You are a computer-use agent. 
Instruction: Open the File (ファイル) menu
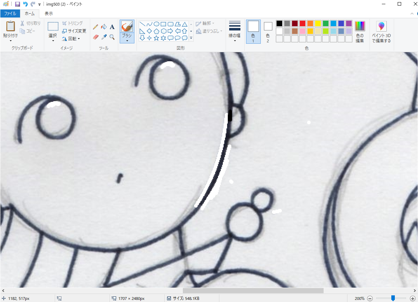pyautogui.click(x=10, y=13)
